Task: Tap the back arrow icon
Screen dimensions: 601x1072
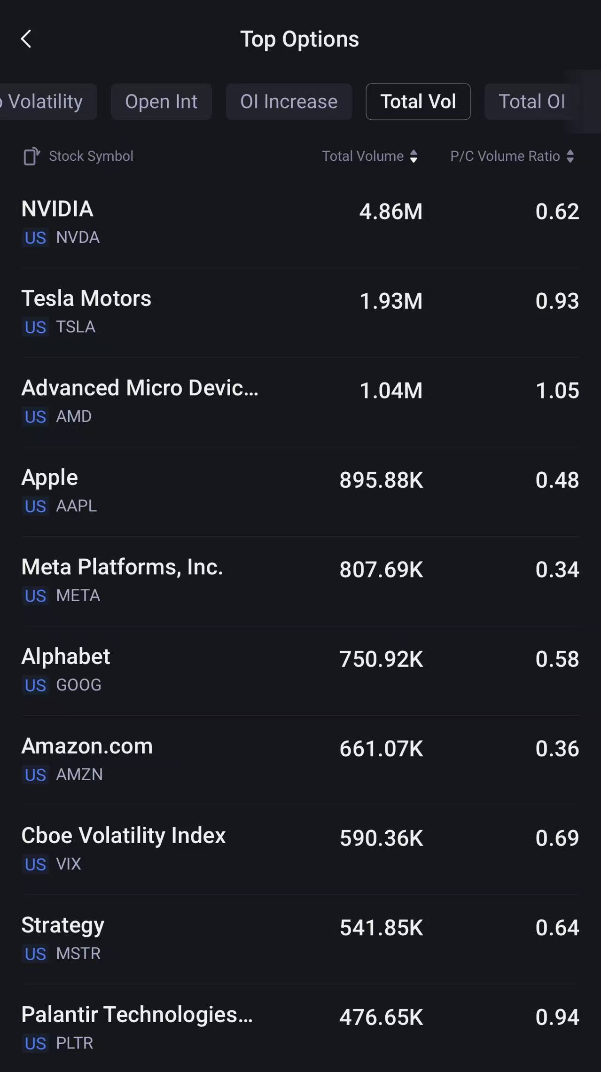Action: tap(26, 39)
